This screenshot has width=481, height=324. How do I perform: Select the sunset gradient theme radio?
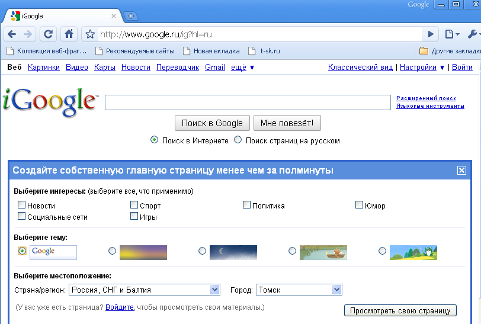point(113,251)
